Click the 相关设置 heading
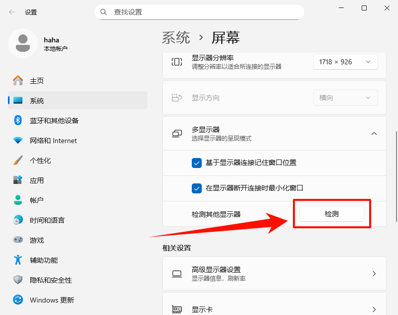This screenshot has width=398, height=315. click(177, 248)
